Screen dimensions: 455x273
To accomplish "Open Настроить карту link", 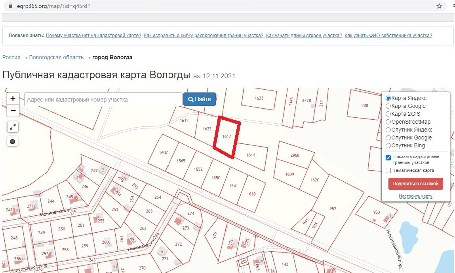I will pos(415,196).
